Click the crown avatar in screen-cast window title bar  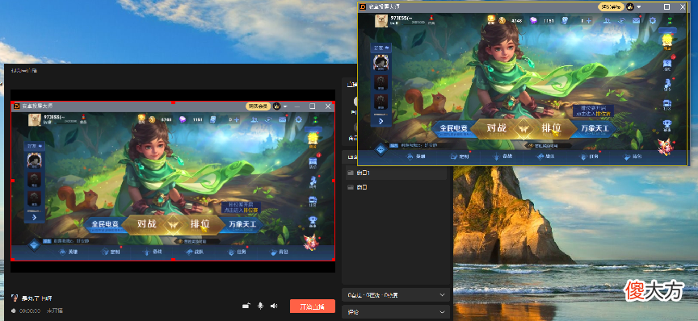click(630, 6)
